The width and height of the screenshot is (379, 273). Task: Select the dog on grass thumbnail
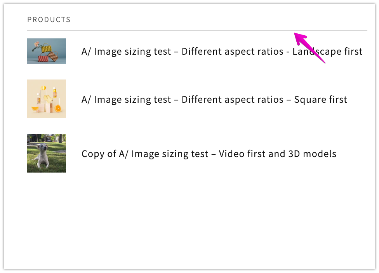click(x=47, y=153)
